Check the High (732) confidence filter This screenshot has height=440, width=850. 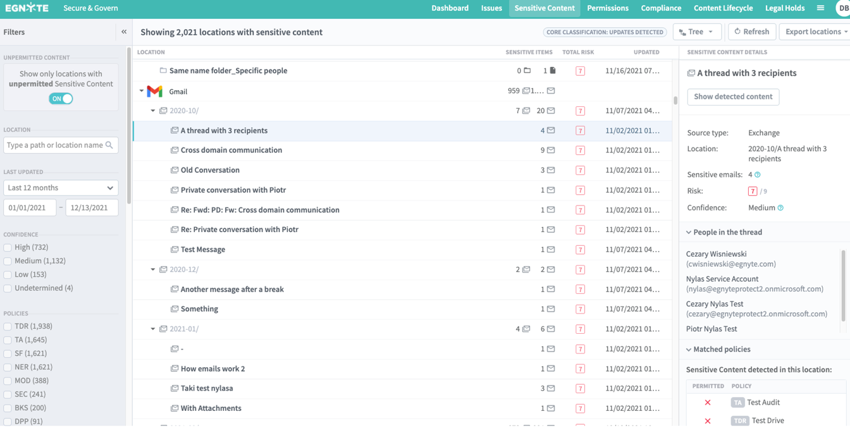(x=8, y=248)
